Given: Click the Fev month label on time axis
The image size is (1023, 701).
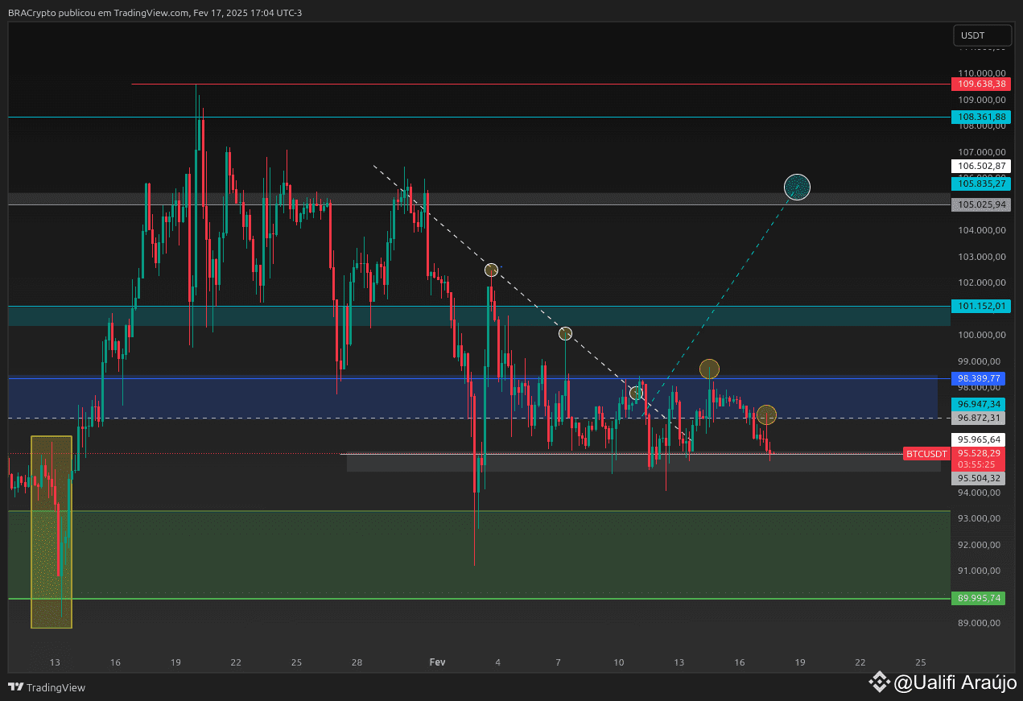Looking at the screenshot, I should tap(437, 662).
